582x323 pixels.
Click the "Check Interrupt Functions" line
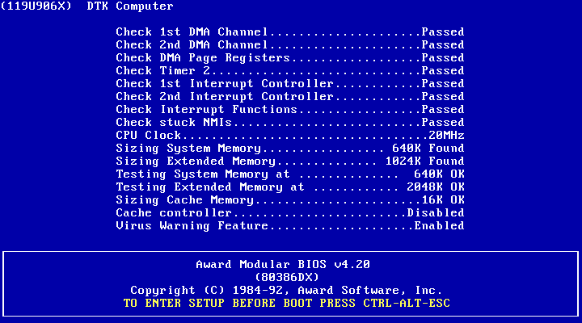click(x=290, y=109)
